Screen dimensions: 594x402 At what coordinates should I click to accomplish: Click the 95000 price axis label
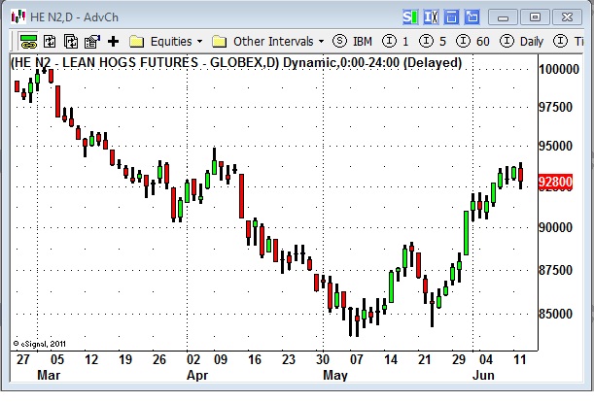pyautogui.click(x=555, y=146)
